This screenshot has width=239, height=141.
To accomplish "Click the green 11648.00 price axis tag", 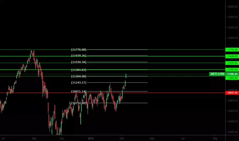I will (x=232, y=56).
